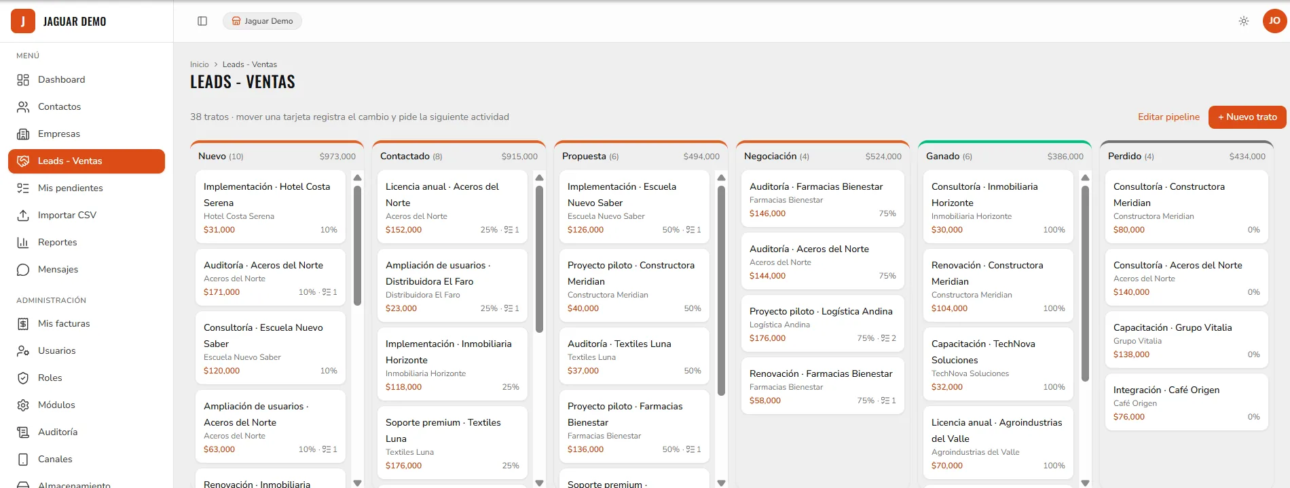Click the Auditoría log icon
This screenshot has height=488, width=1290.
click(x=23, y=432)
